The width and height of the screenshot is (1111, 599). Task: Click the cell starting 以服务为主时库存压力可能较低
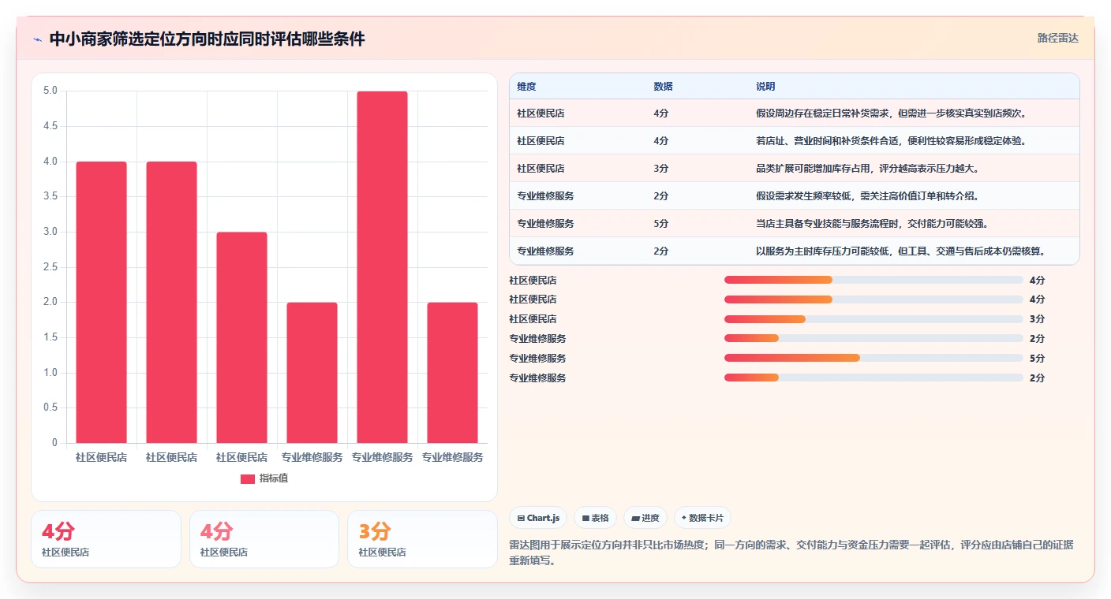click(x=900, y=251)
